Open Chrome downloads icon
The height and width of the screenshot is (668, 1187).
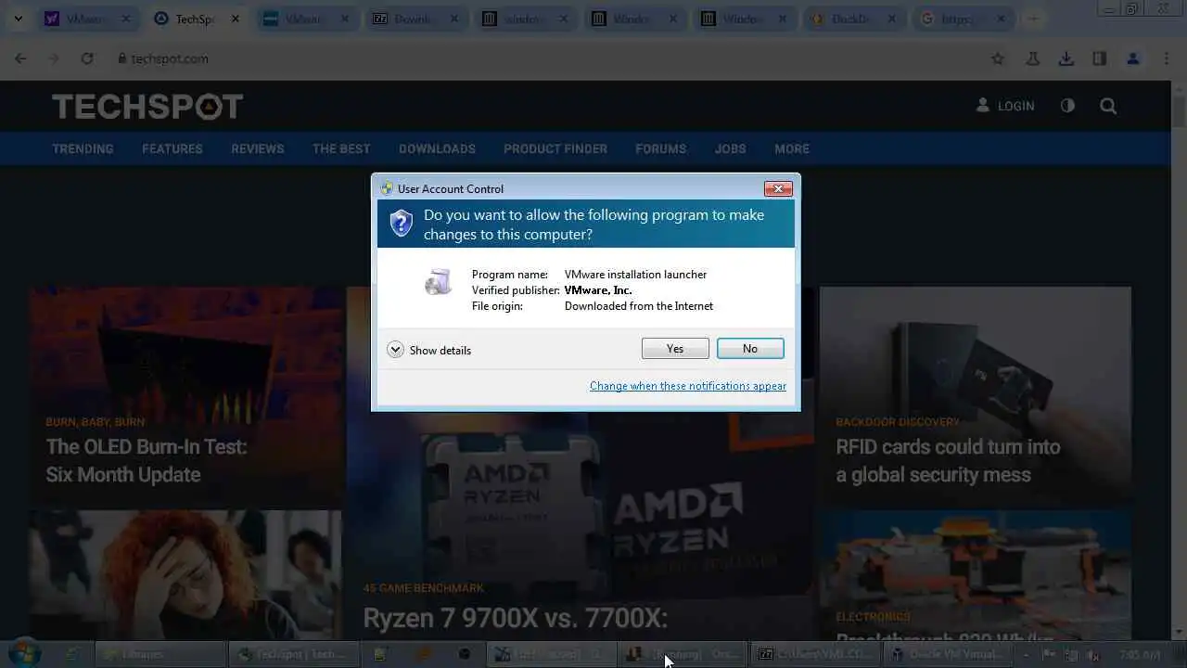click(1066, 58)
